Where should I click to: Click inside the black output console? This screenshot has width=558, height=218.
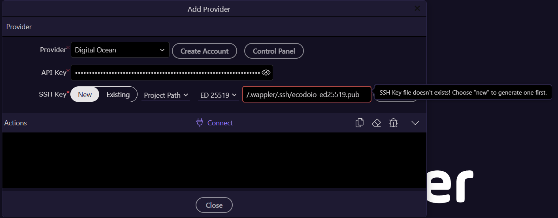tap(213, 160)
